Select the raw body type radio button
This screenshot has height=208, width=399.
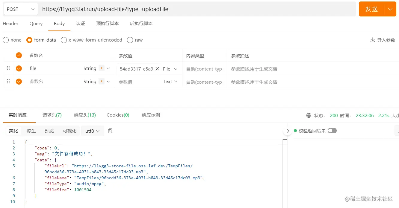pos(130,40)
